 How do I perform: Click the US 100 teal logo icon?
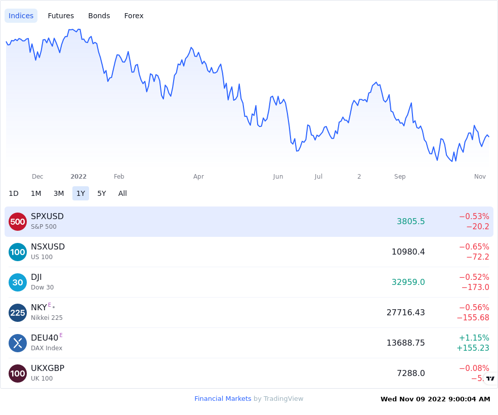[x=18, y=252]
